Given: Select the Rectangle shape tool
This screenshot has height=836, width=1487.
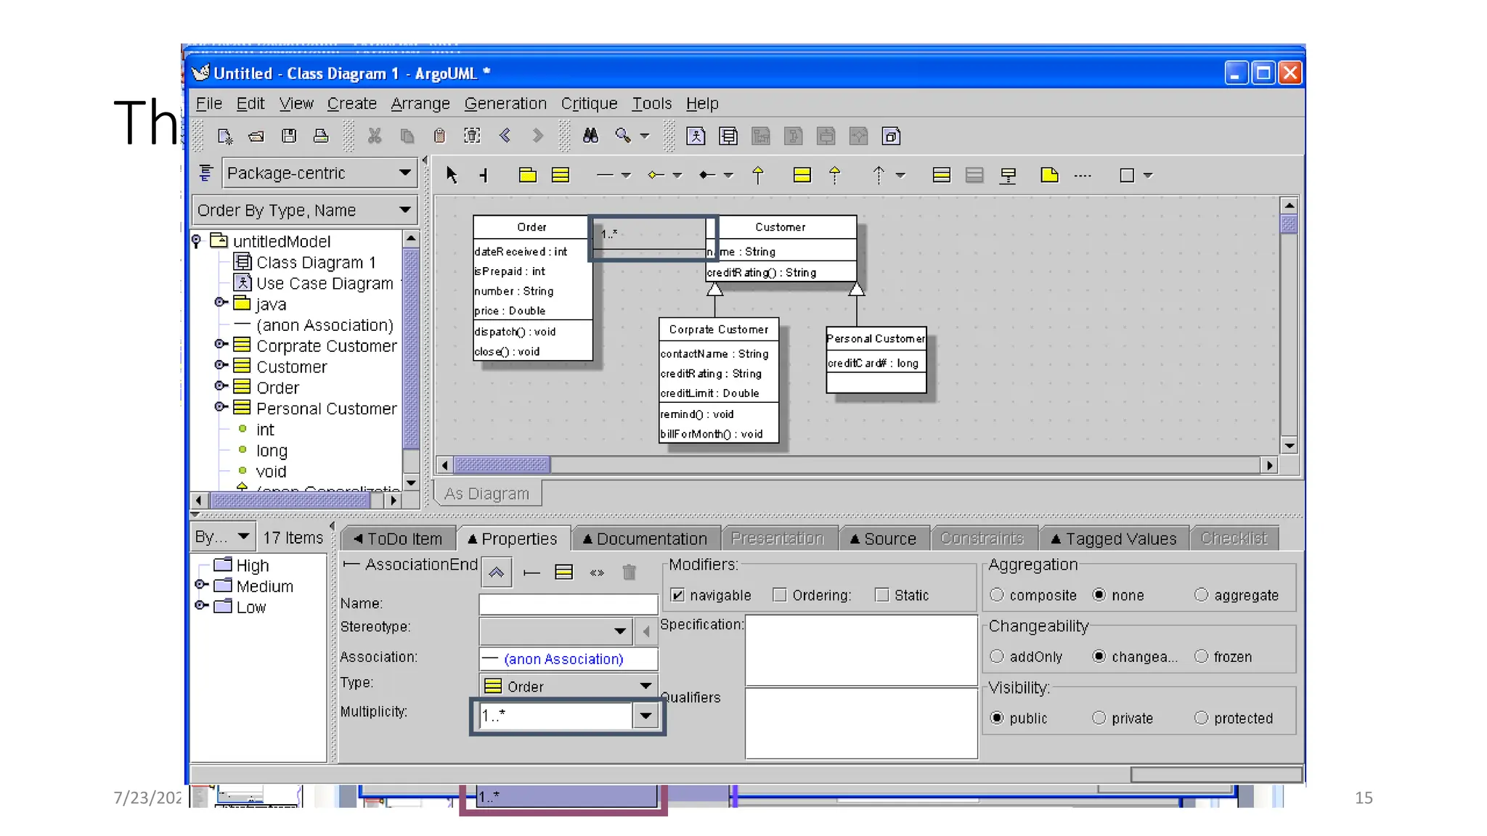Looking at the screenshot, I should [x=1127, y=175].
